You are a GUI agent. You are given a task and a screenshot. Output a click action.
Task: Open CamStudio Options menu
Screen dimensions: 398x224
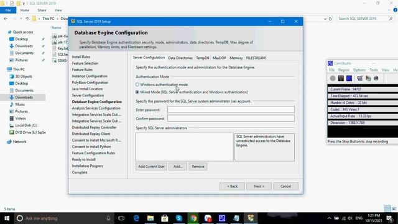[x=359, y=70]
